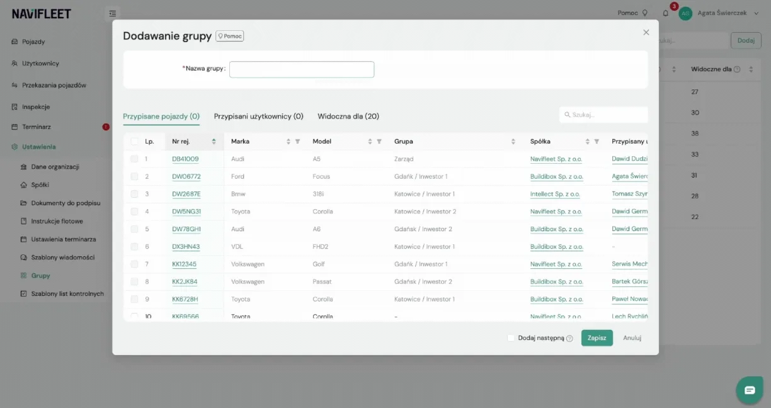The image size is (771, 408).
Task: Check the row with KK12345
Action: (134, 264)
